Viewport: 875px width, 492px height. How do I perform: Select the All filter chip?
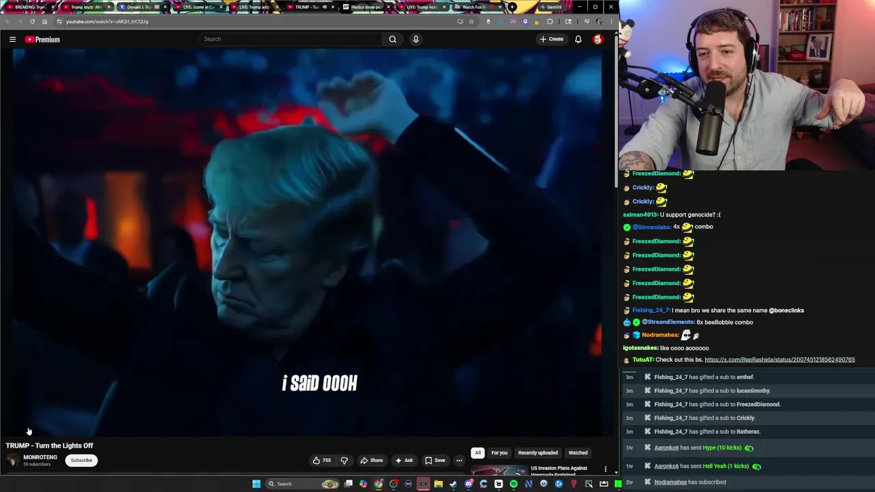478,452
